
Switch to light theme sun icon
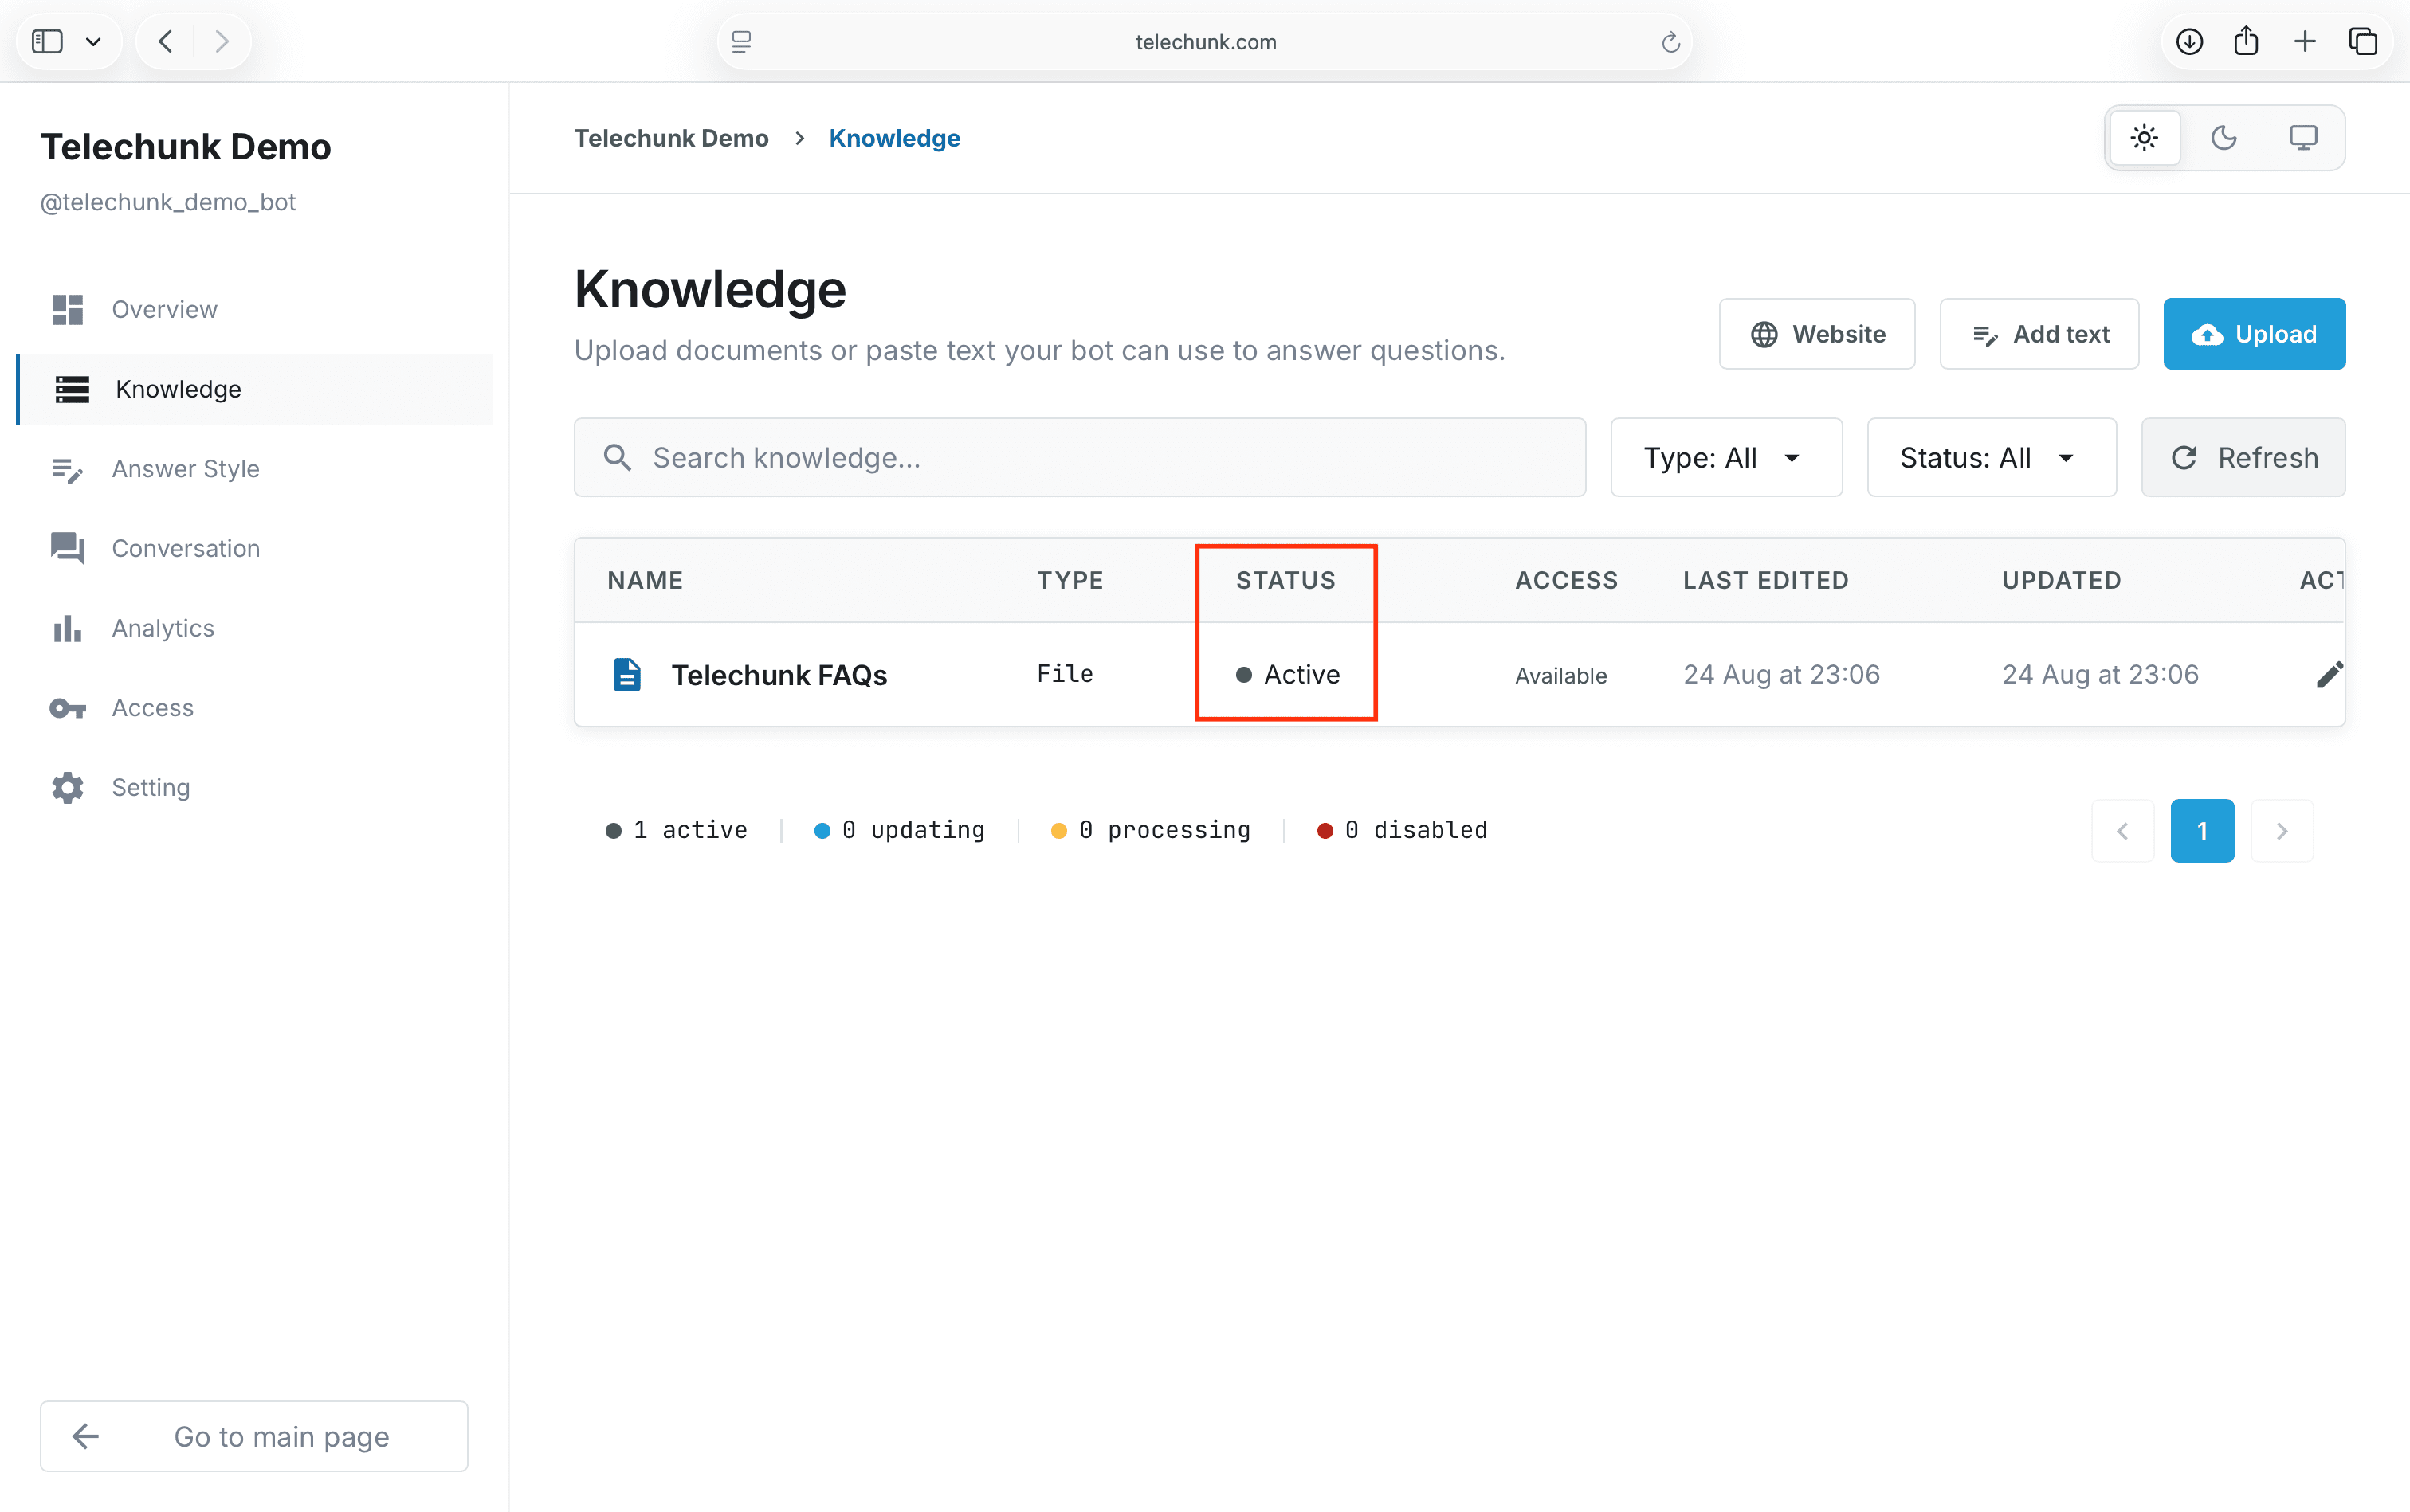2144,138
